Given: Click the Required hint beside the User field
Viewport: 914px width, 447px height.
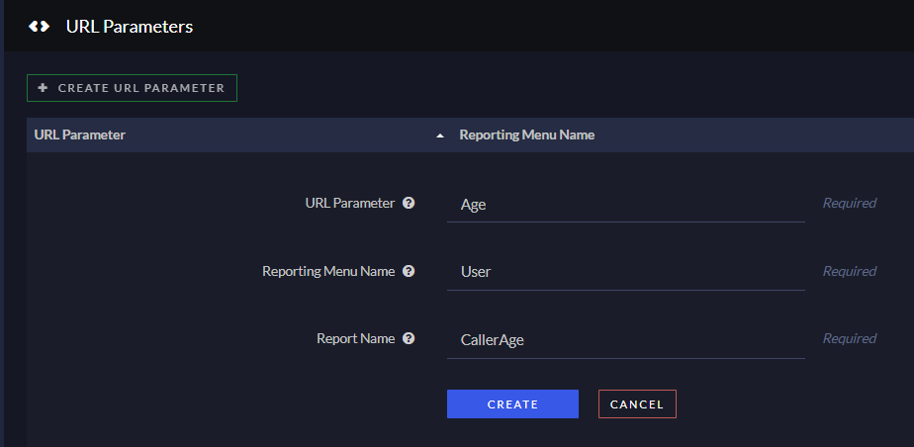Looking at the screenshot, I should point(850,271).
